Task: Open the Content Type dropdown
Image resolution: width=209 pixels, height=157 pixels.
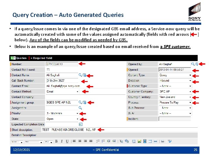Action: pyautogui.click(x=175, y=75)
